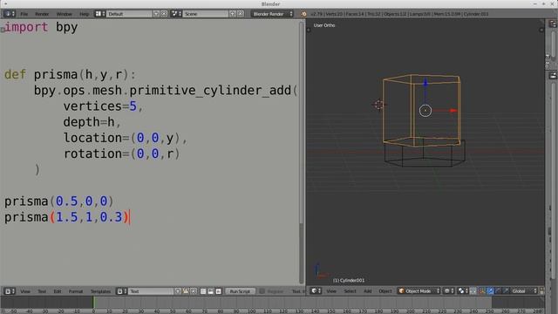Open the Text menu in text editor

pyautogui.click(x=42, y=291)
